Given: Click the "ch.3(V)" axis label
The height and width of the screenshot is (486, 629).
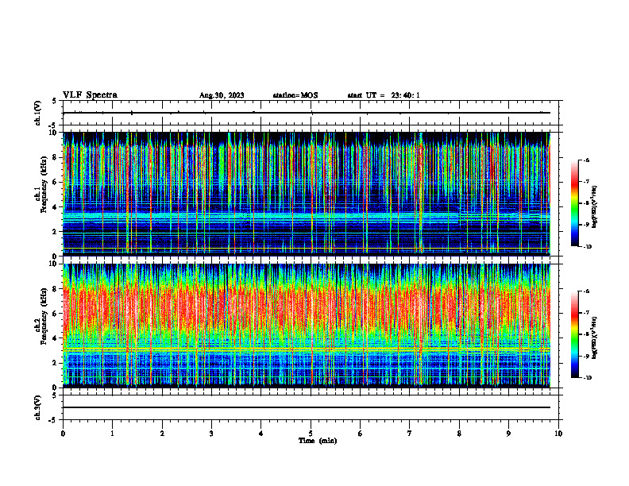Looking at the screenshot, I should 38,407.
